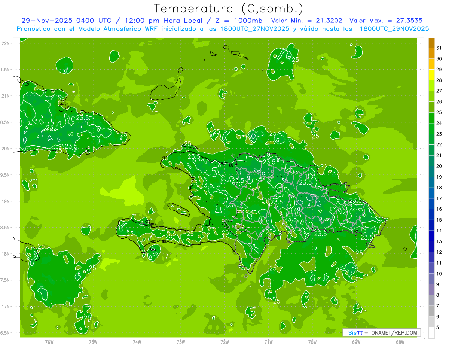The height and width of the screenshot is (347, 449).
Task: Click the '69W' longitude axis label
Action: tap(356, 342)
